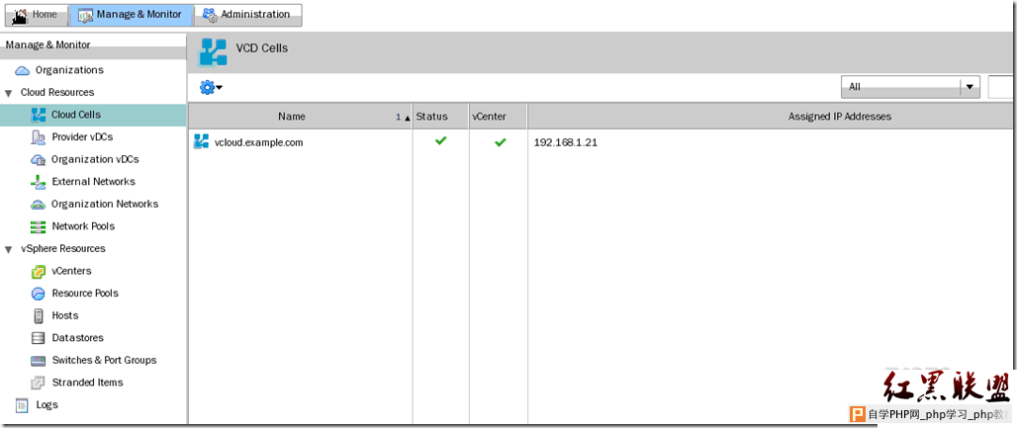Select Organizations in the sidebar

[69, 70]
